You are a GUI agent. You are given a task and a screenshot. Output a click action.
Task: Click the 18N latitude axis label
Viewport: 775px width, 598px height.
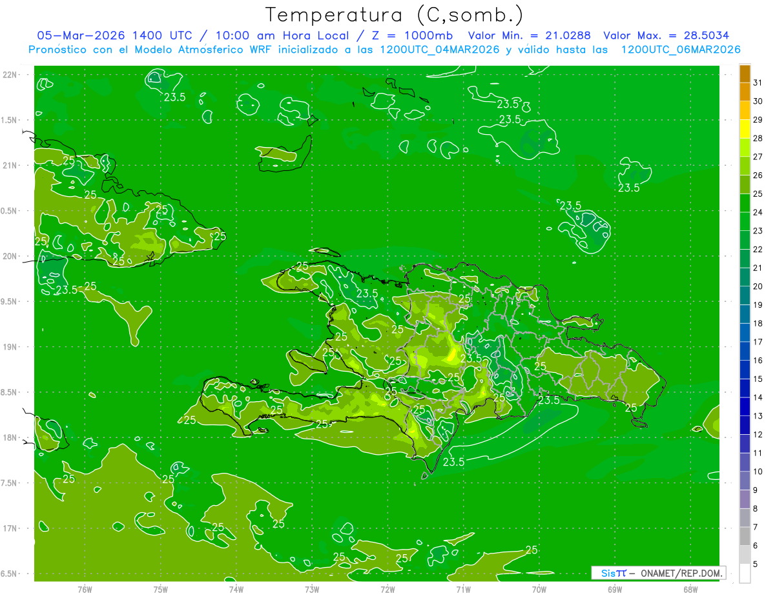11,438
